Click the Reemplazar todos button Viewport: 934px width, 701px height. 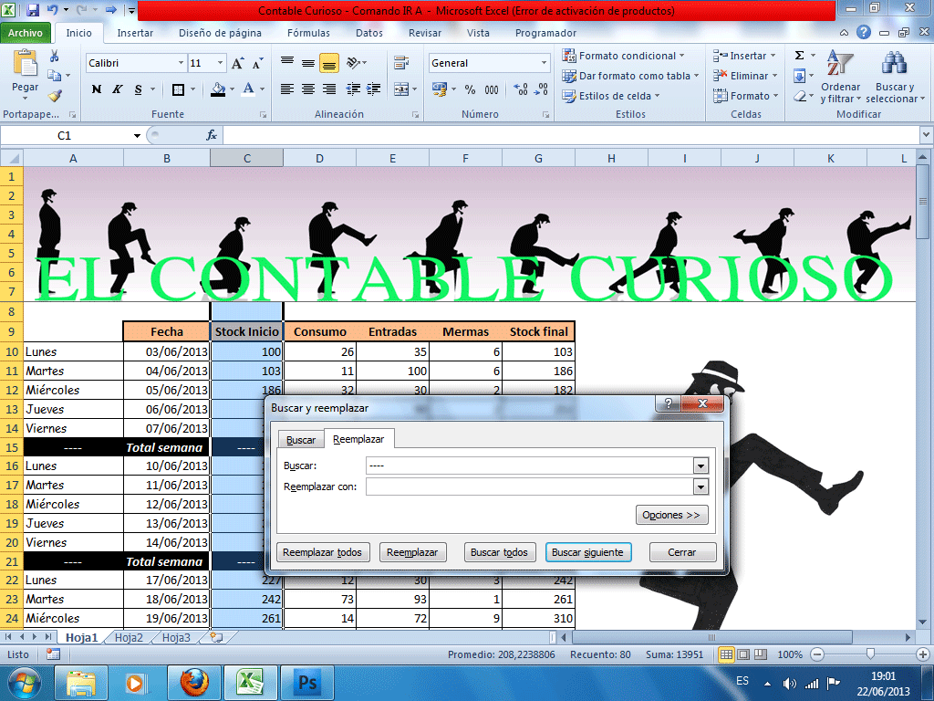tap(322, 552)
